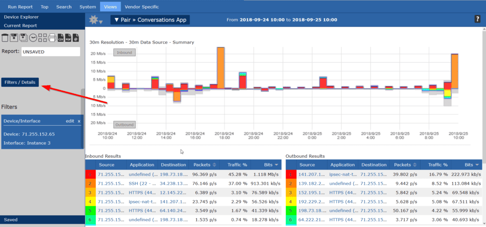Open the Vendor Specific menu
This screenshot has width=486, height=227.
click(141, 7)
